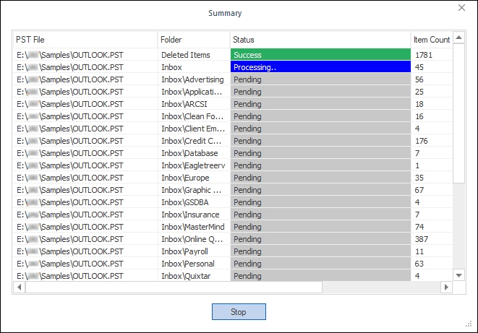Select Pending status of Inbox\Advertising row
This screenshot has height=333, width=478.
coord(320,79)
